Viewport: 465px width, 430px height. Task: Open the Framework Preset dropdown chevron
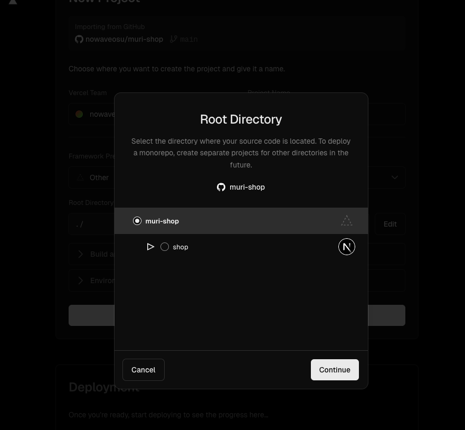tap(394, 177)
